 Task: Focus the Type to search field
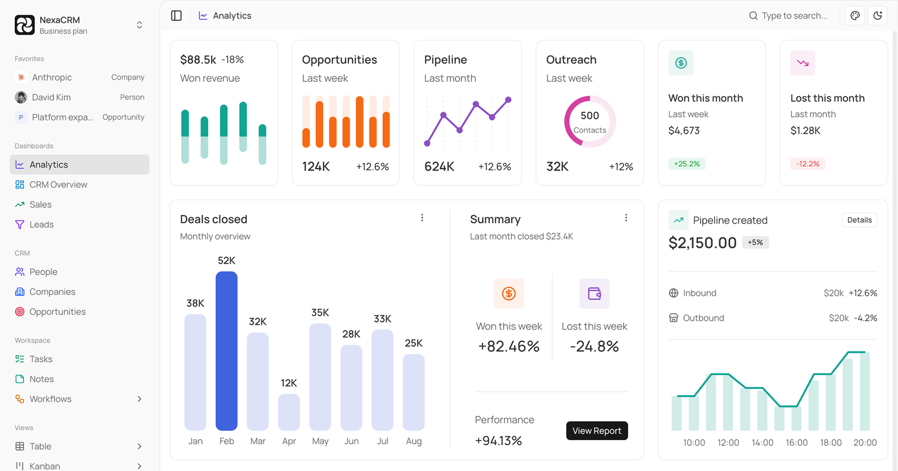(789, 16)
